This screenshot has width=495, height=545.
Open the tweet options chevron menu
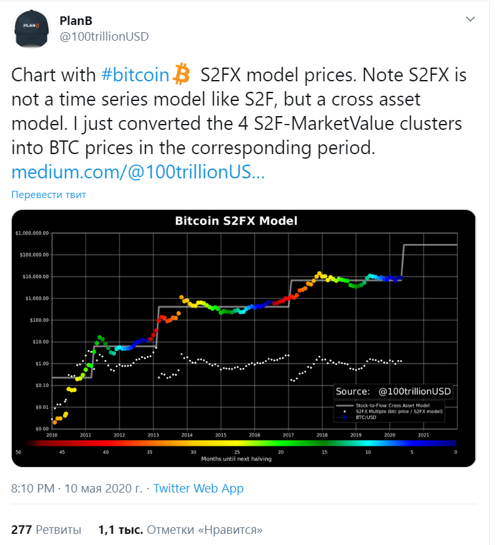click(470, 20)
